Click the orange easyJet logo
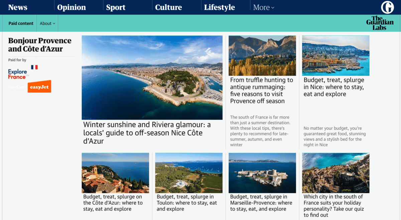Screen dimensions: 401x220 [x=39, y=87]
